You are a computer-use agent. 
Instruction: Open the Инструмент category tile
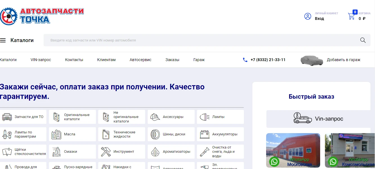click(122, 152)
